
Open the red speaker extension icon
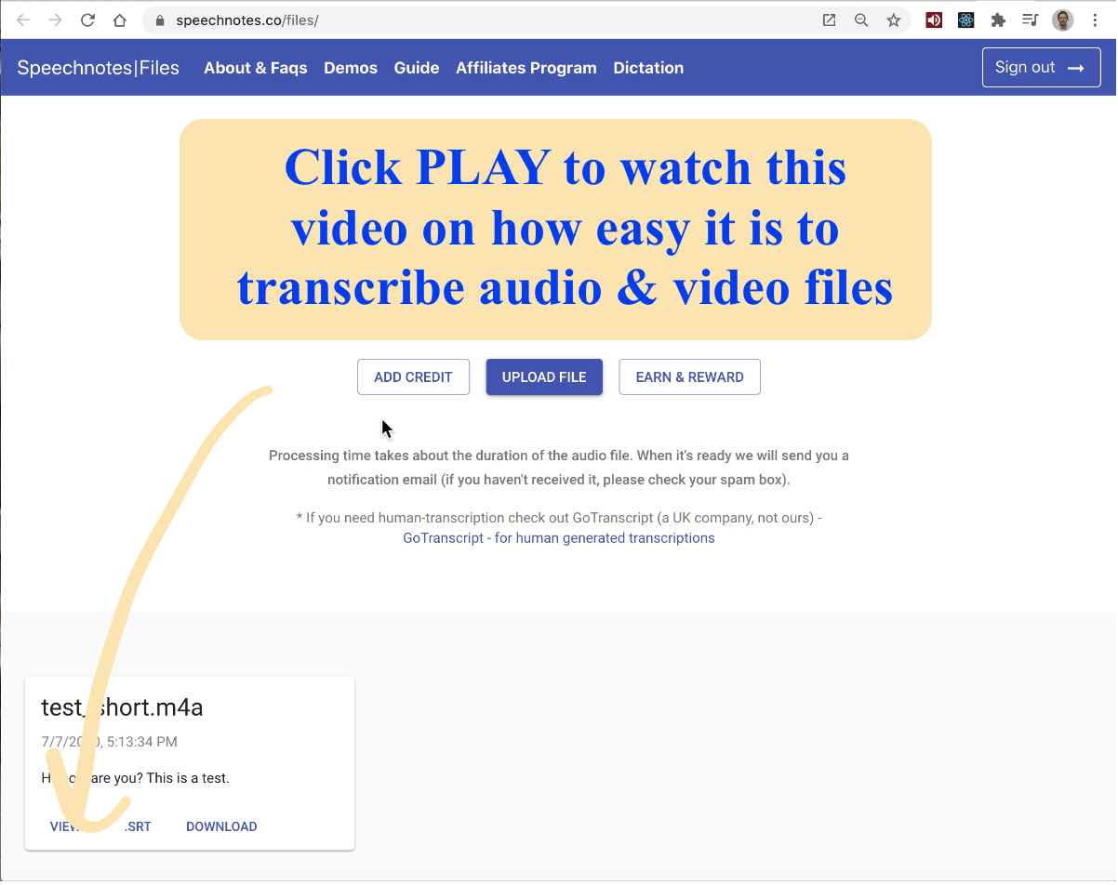[934, 20]
